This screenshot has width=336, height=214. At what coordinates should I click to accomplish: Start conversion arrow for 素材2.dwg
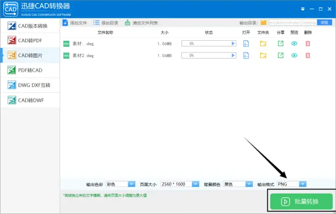click(x=233, y=56)
